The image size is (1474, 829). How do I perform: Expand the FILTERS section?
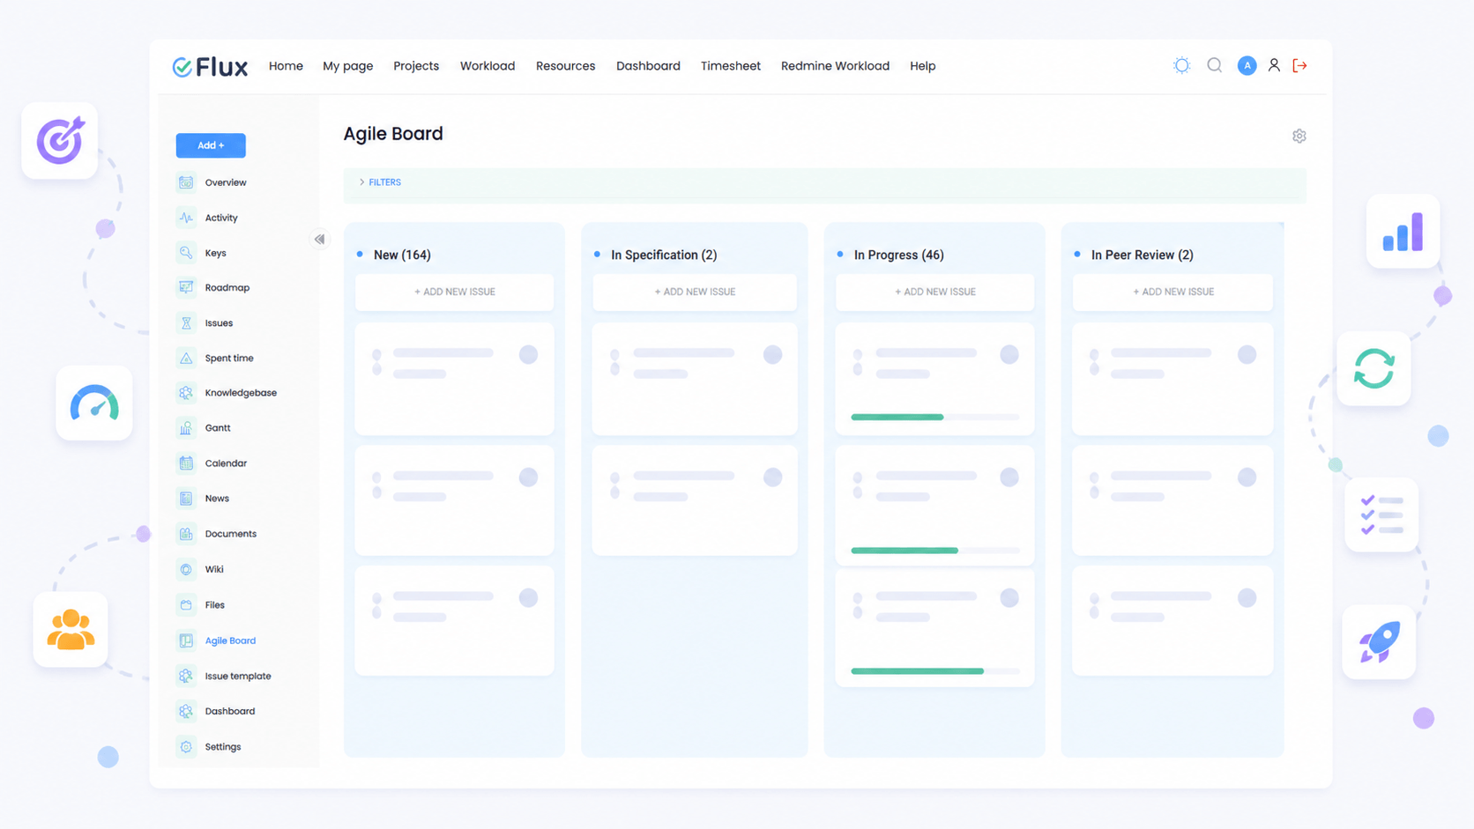pos(380,182)
